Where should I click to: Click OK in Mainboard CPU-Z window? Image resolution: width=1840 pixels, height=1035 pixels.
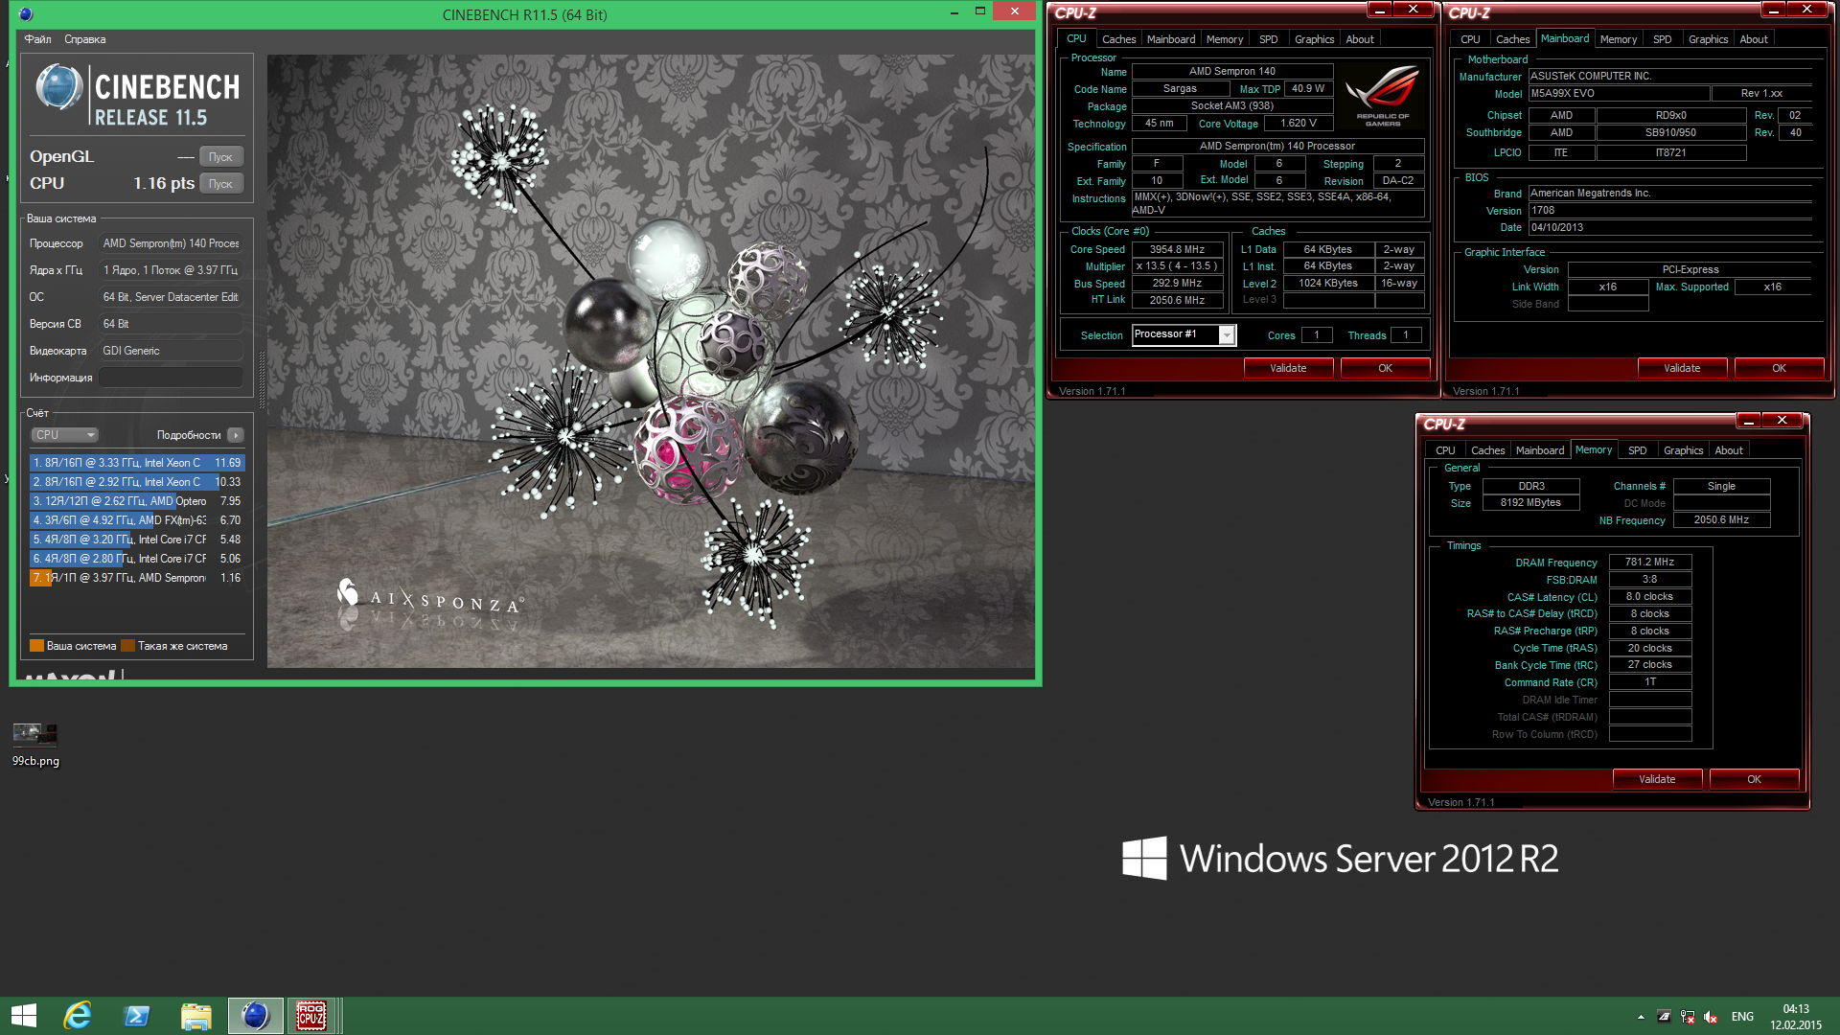pos(1779,368)
